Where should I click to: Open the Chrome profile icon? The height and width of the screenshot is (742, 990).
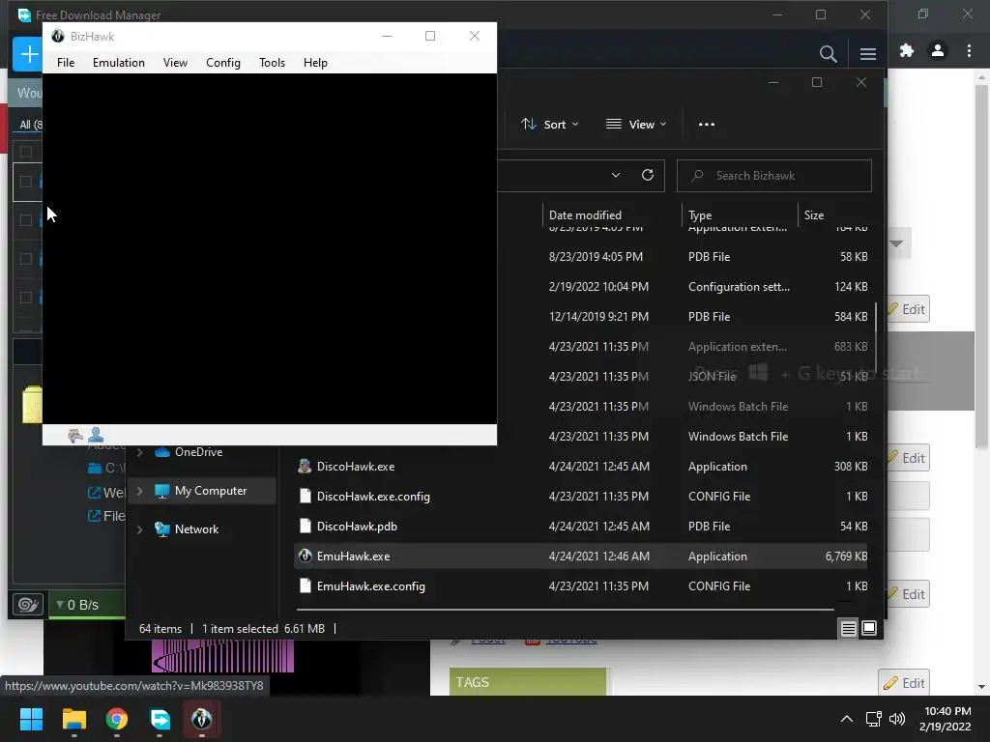coord(938,50)
